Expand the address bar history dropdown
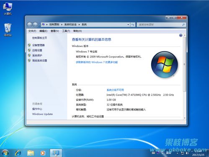209x157 pixels. tap(128, 25)
